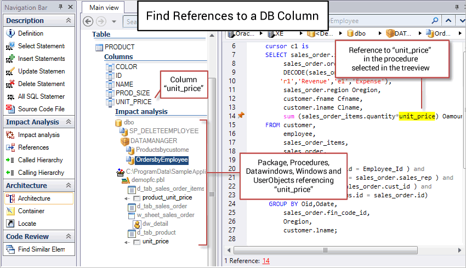Select the ID column
The width and height of the screenshot is (466, 268).
click(114, 76)
